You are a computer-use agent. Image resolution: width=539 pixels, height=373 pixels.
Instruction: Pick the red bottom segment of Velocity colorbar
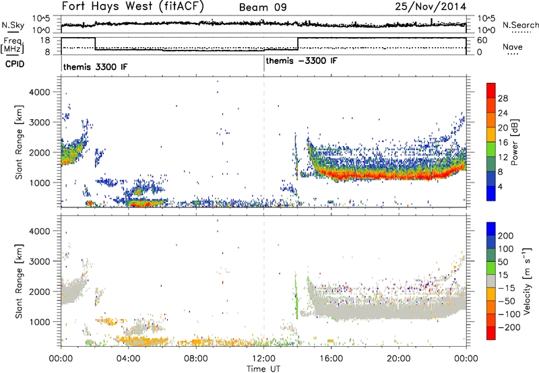click(491, 333)
